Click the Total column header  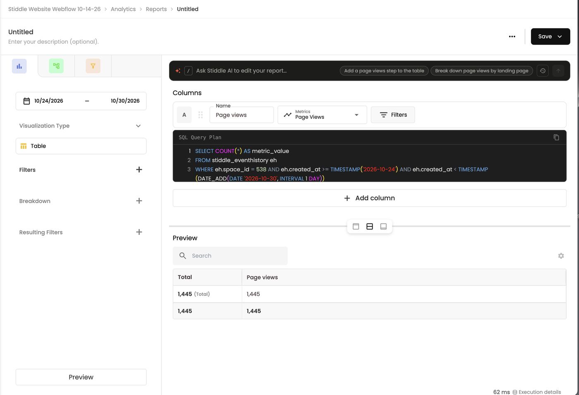click(207, 277)
